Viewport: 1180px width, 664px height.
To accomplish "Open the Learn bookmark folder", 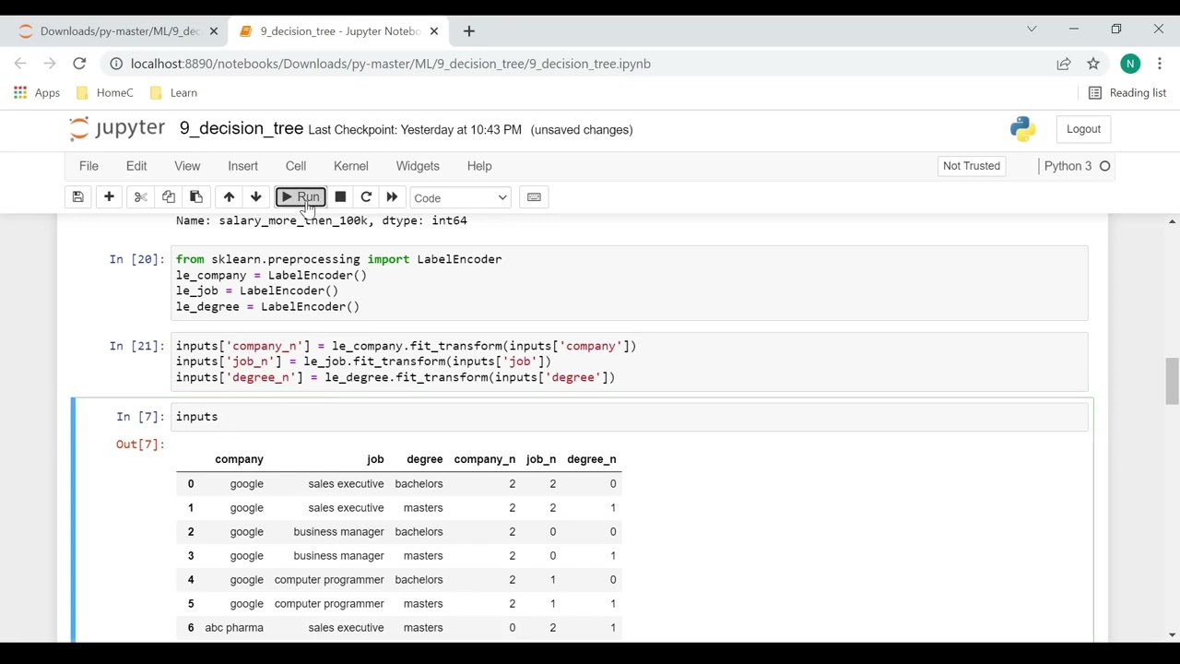I will (173, 93).
